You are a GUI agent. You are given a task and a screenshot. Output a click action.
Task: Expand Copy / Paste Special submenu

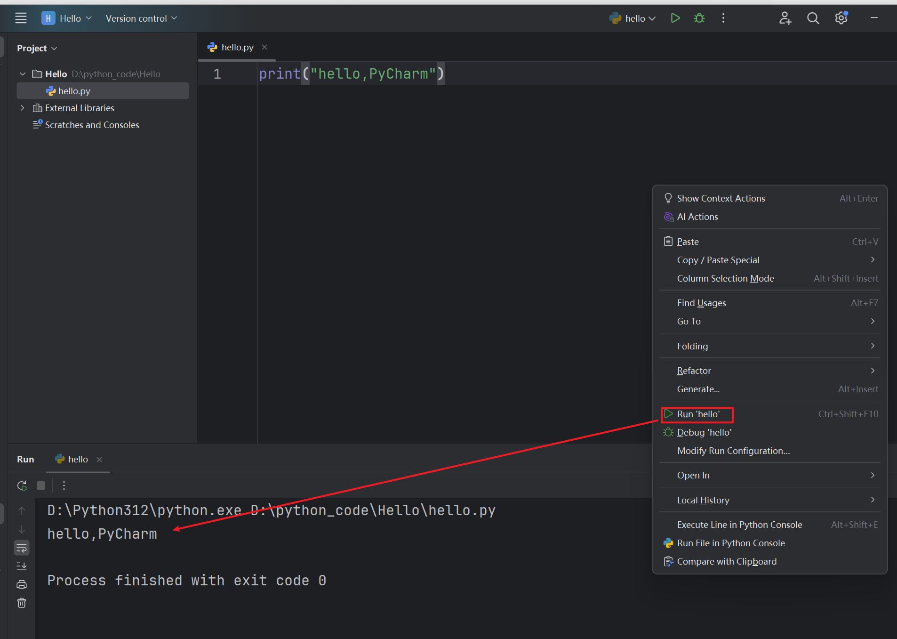[770, 260]
